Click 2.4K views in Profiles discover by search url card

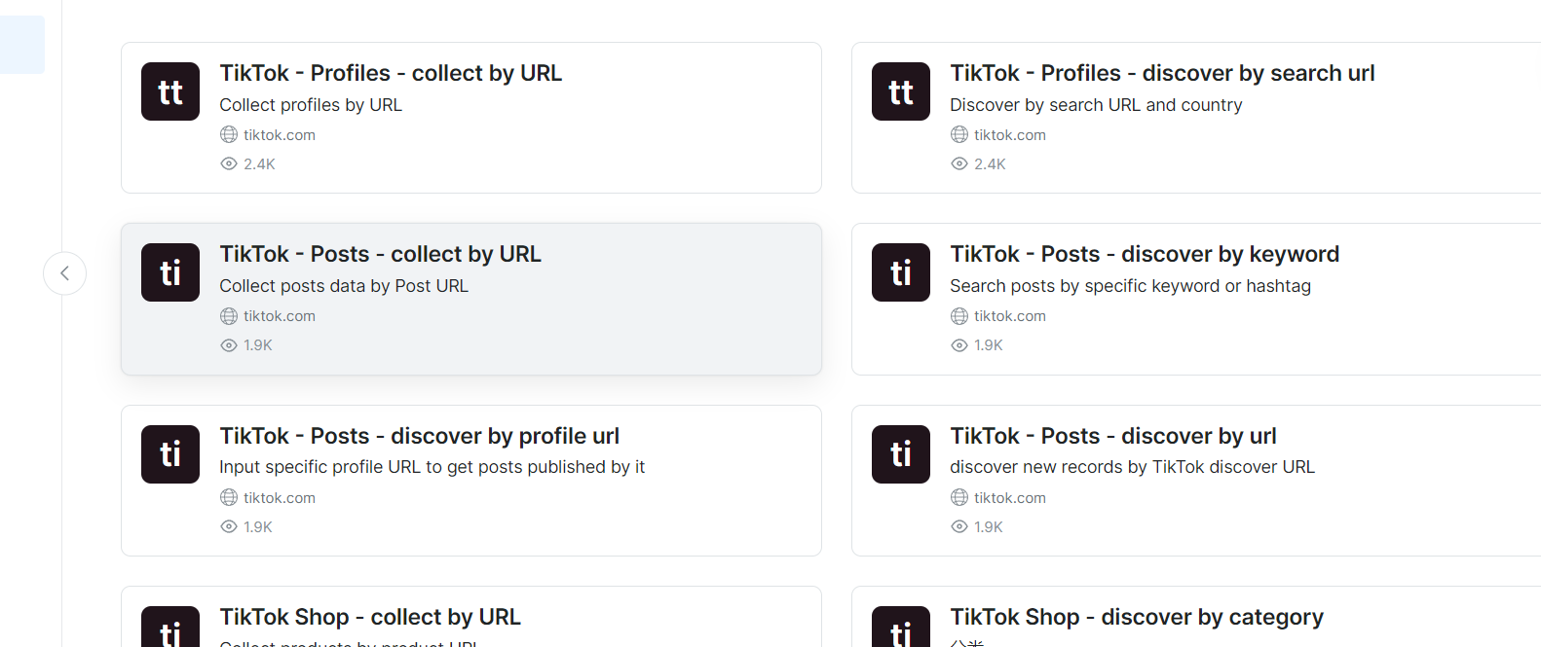tap(990, 164)
